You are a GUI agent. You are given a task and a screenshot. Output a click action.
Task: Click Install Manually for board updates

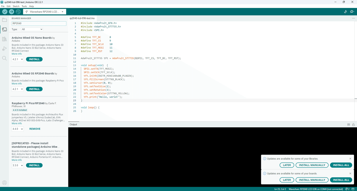(x=312, y=180)
